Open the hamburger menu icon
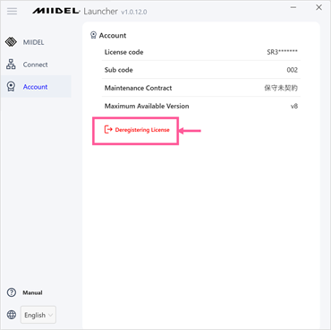Screen dimensions: 331x330 [12, 12]
